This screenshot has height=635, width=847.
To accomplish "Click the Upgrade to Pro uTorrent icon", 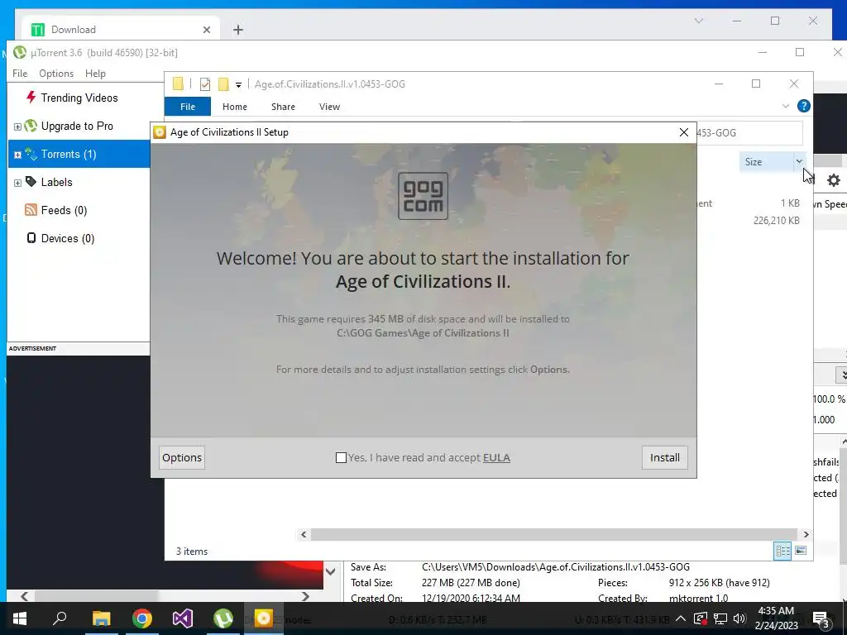I will coord(31,126).
